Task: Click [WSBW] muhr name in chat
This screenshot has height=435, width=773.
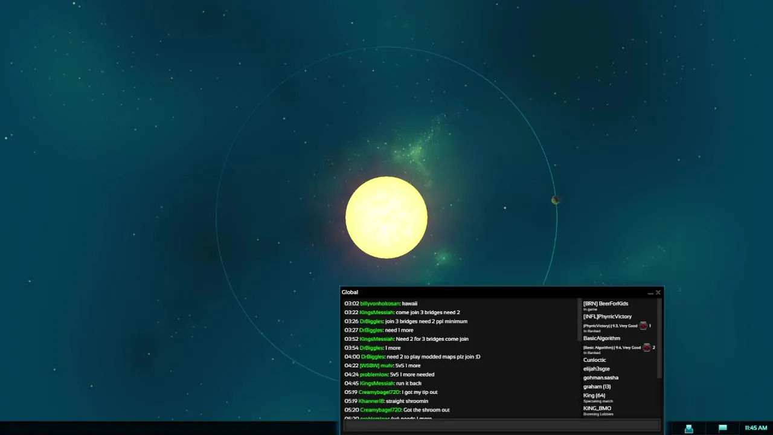Action: tap(376, 366)
